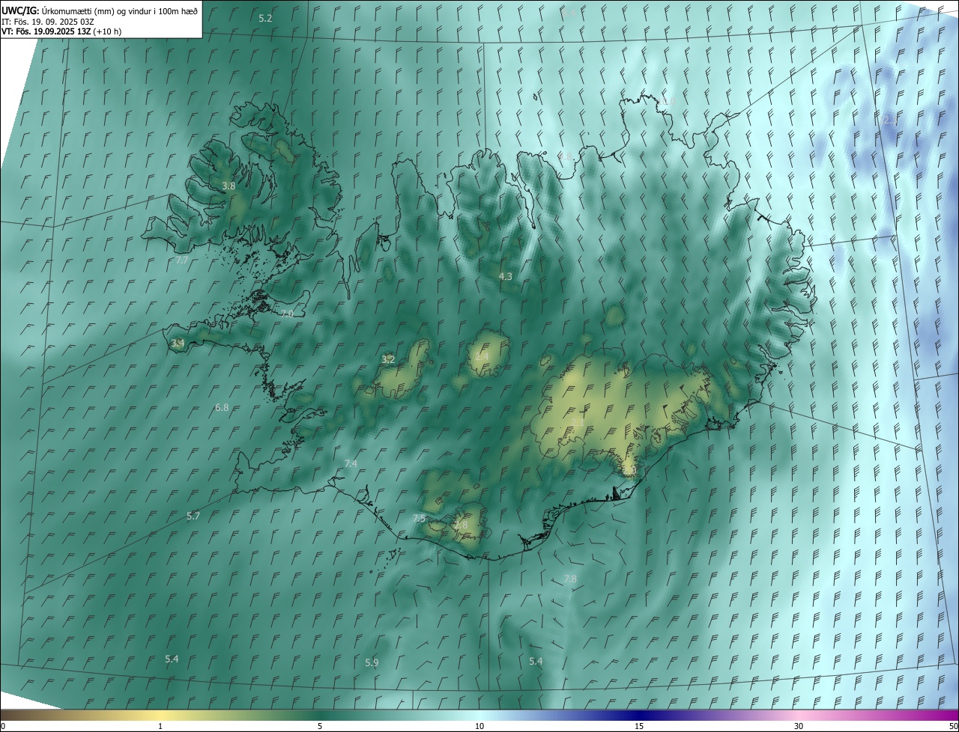
Task: Click the 7.7 value label
Action: 181,260
